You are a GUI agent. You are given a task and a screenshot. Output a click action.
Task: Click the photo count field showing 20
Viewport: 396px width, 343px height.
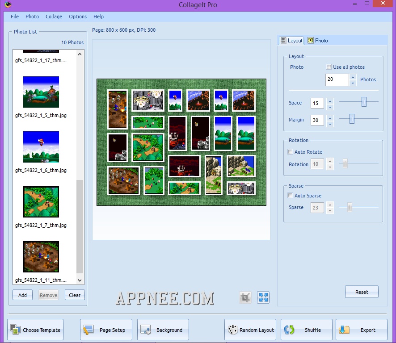click(337, 80)
